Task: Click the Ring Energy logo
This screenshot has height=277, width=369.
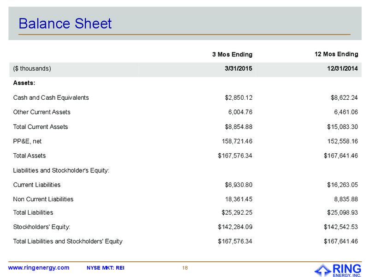Action: tap(338, 271)
